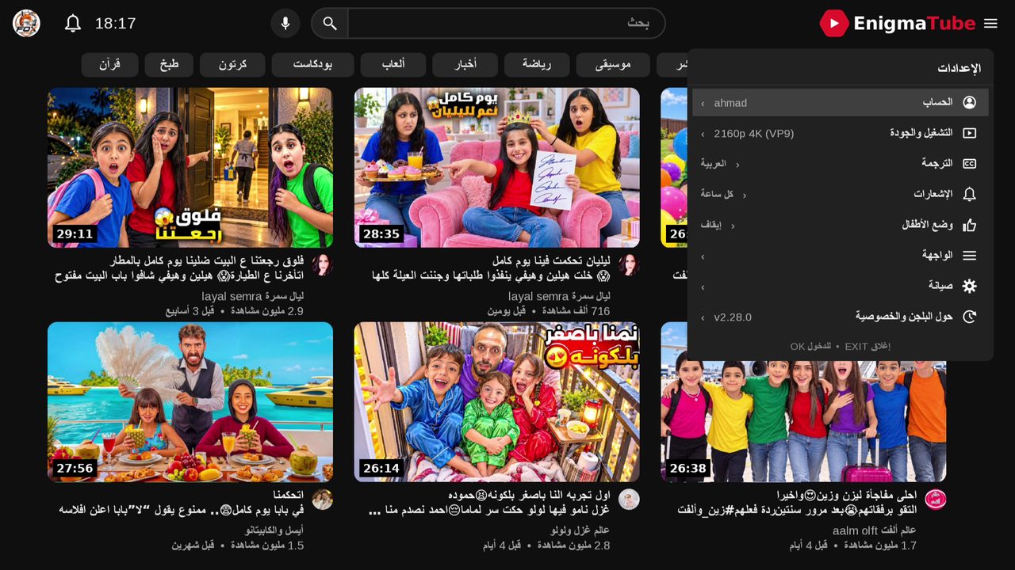Expand account chevron next to ahmad
This screenshot has height=570, width=1015.
pos(703,104)
